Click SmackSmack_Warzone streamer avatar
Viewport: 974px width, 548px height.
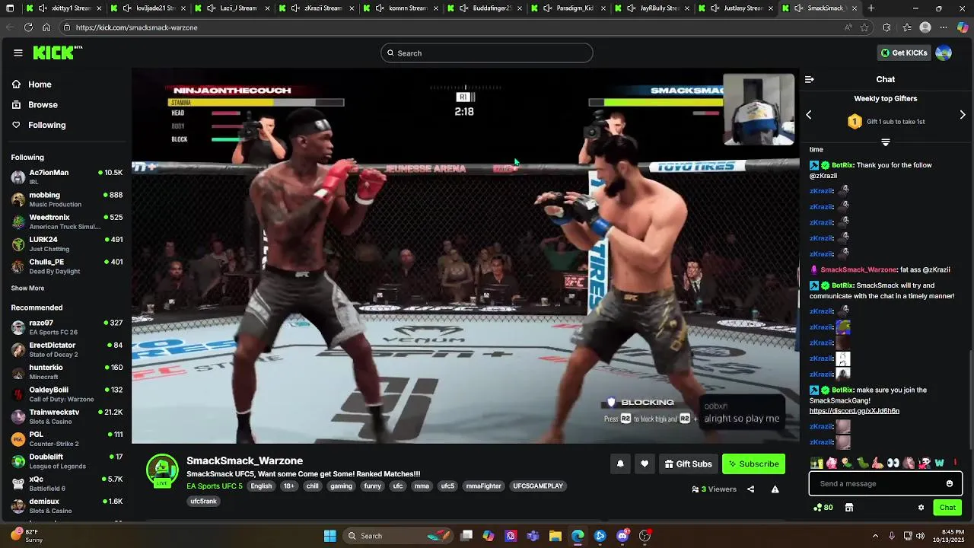[x=162, y=471]
